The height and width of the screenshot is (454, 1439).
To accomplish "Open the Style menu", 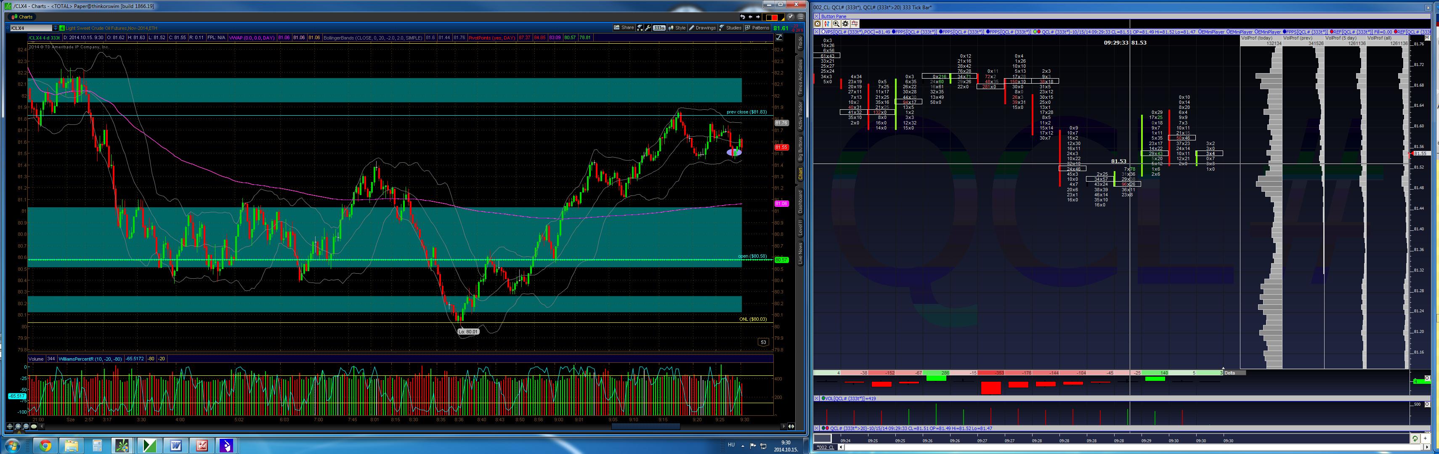I will tap(677, 28).
